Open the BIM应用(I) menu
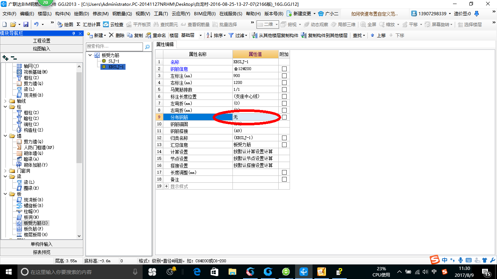 click(x=205, y=13)
